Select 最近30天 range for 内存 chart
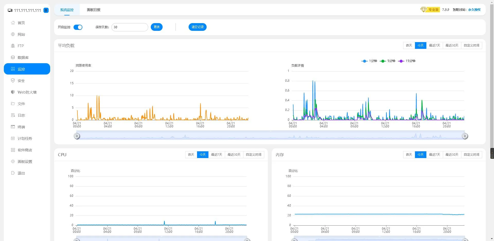 pyautogui.click(x=452, y=155)
